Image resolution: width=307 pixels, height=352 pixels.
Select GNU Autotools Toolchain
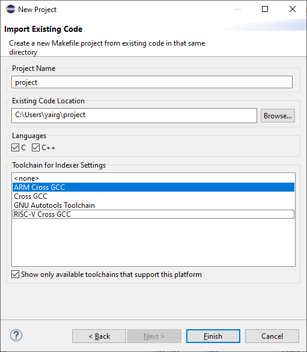(x=153, y=205)
